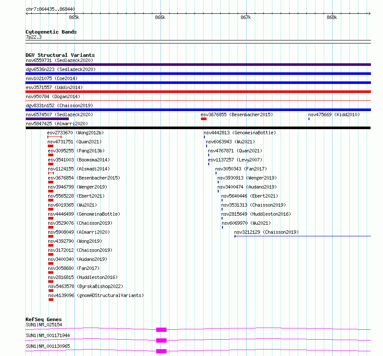Screen dimensions: 383x356
Task: Select esv3095255 (Pang2013b) label
Action: (x=76, y=151)
